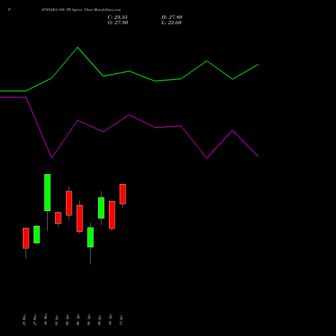Viewport: 336px width, 336px height.
Task: Click the 06 Apr date label
Action: coord(78,320)
